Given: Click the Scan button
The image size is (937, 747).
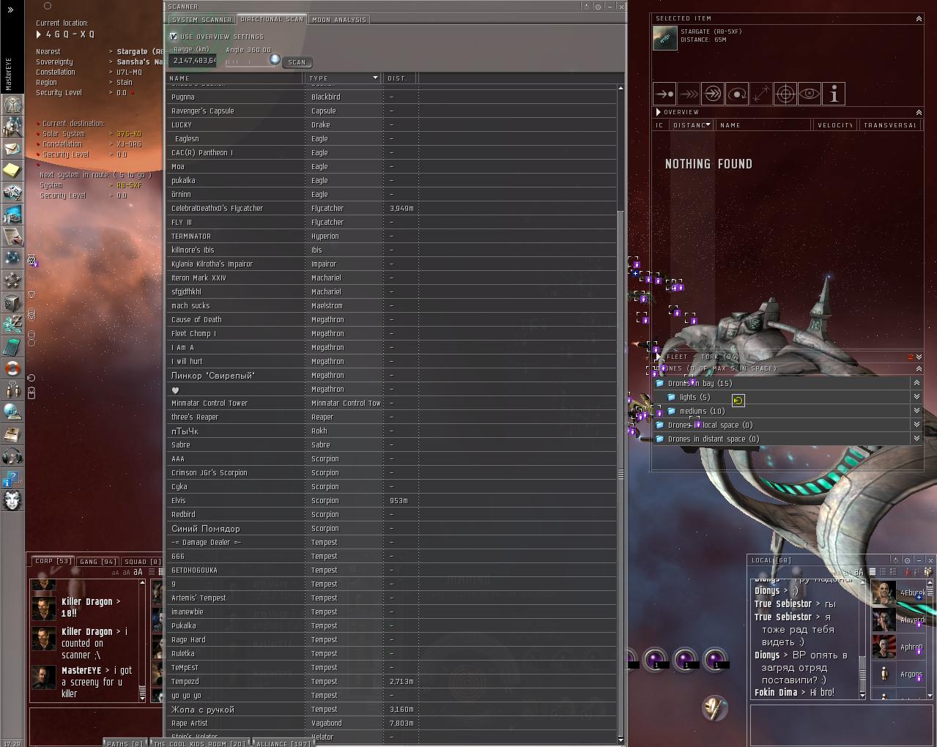Looking at the screenshot, I should [297, 62].
